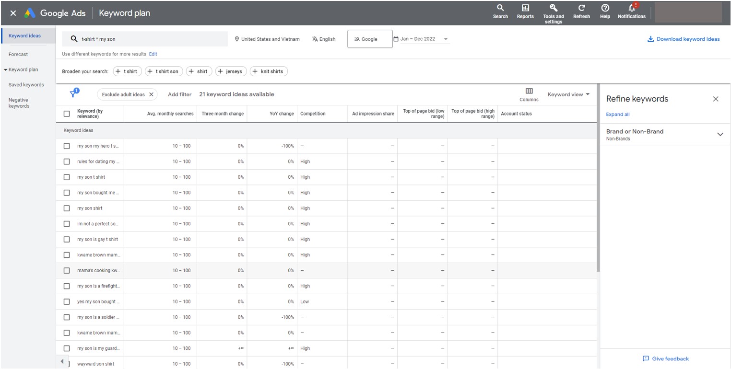This screenshot has height=369, width=731.
Task: Open Negative keywords
Action: click(19, 103)
